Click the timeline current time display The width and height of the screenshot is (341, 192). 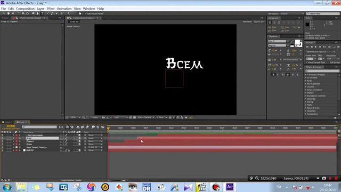(11, 126)
